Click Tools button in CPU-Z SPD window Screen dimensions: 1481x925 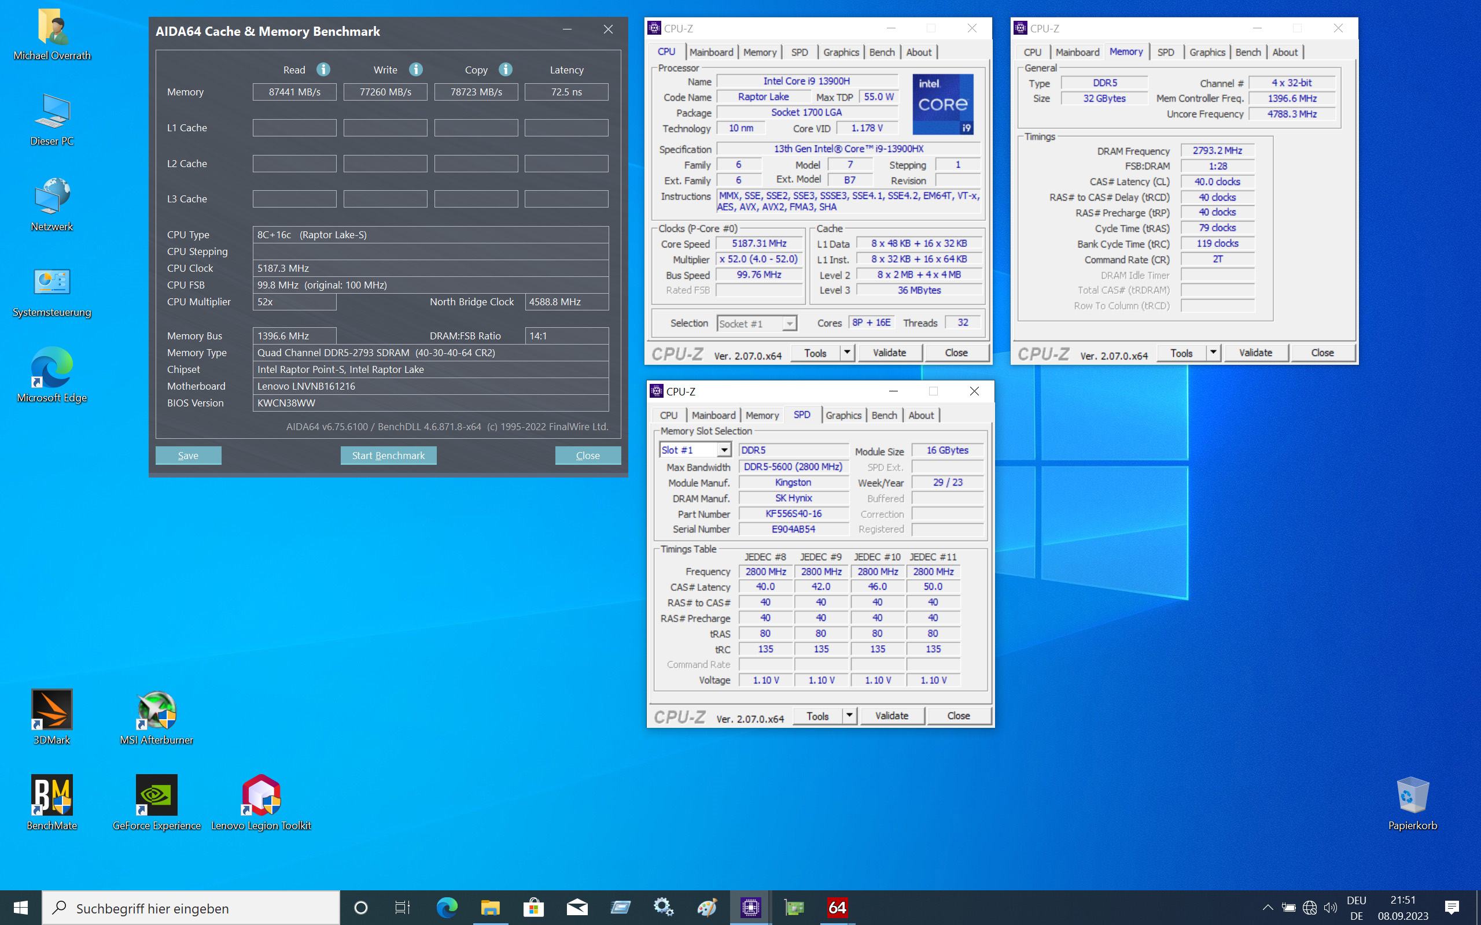coord(817,716)
